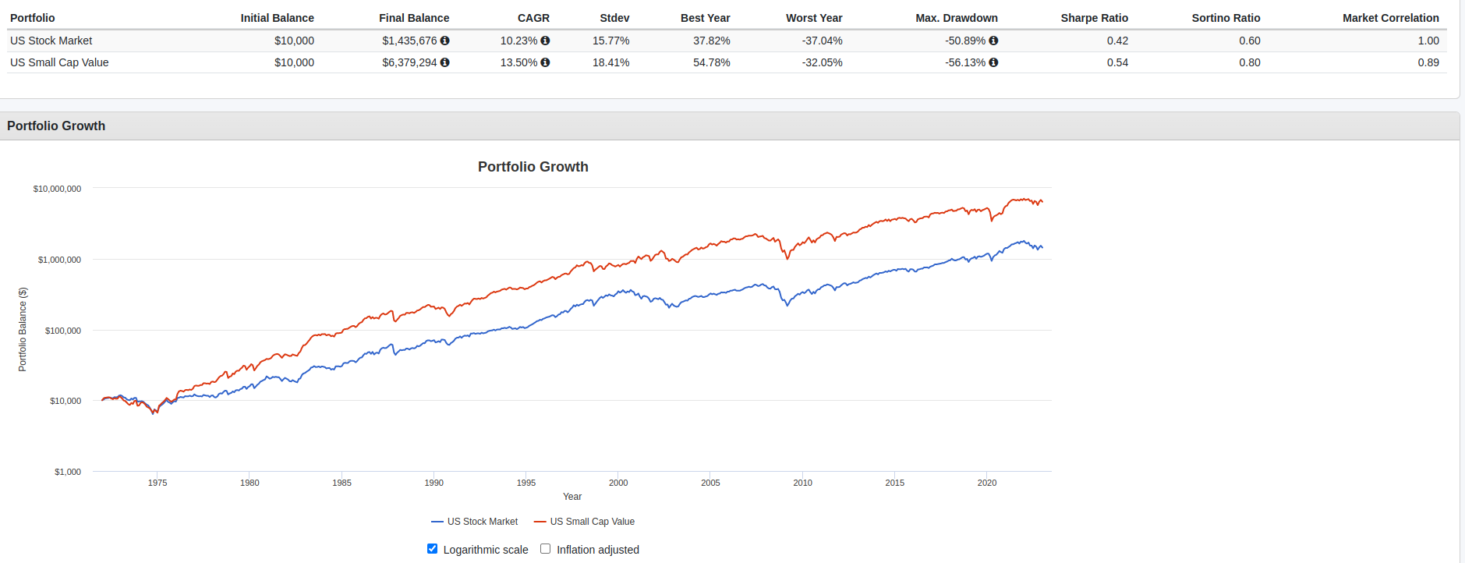Click info icon beside $6,379,294 final balance
The width and height of the screenshot is (1465, 563).
tap(445, 62)
